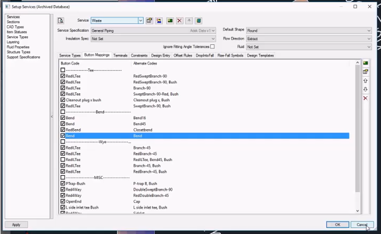Image resolution: width=381 pixels, height=234 pixels.
Task: Select Sections in left list
Action: [x=13, y=22]
